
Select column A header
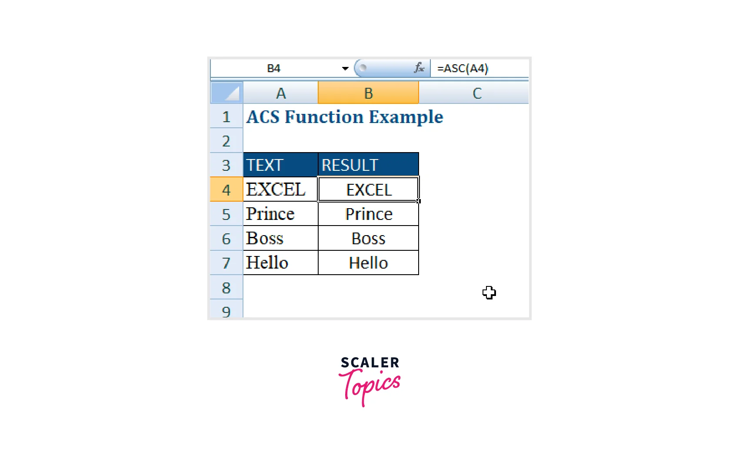click(x=281, y=93)
